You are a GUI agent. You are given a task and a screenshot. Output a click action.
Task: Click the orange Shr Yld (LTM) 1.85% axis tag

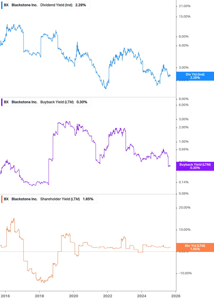pyautogui.click(x=195, y=247)
